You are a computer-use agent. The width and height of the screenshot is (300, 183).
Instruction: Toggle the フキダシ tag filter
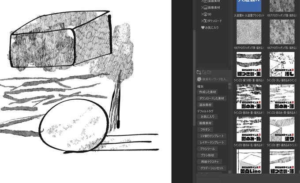point(205,130)
